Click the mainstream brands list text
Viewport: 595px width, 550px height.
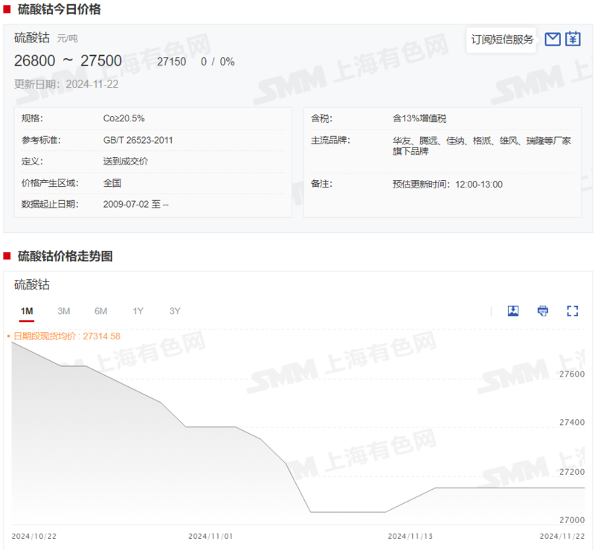pos(481,146)
